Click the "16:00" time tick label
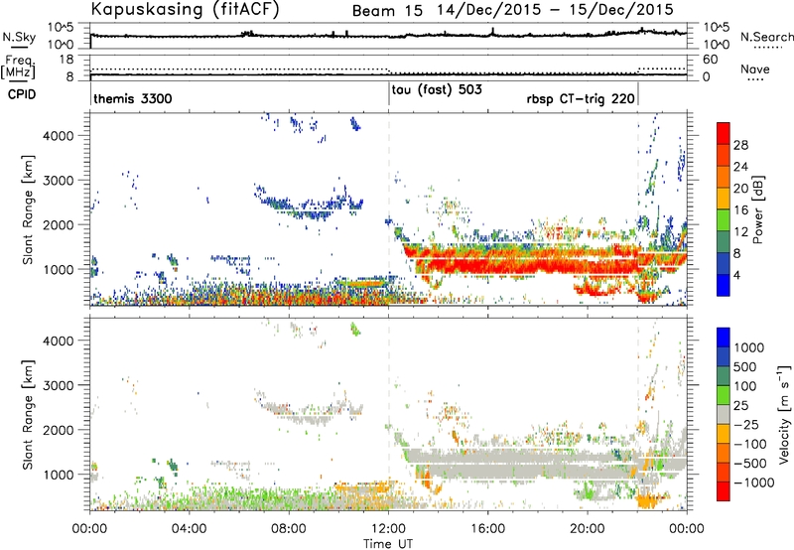 pyautogui.click(x=487, y=529)
